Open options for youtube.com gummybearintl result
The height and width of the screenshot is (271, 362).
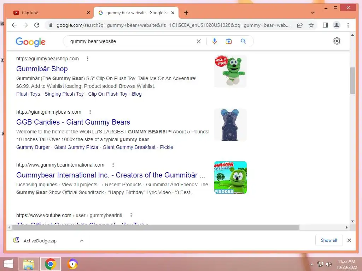(131, 215)
